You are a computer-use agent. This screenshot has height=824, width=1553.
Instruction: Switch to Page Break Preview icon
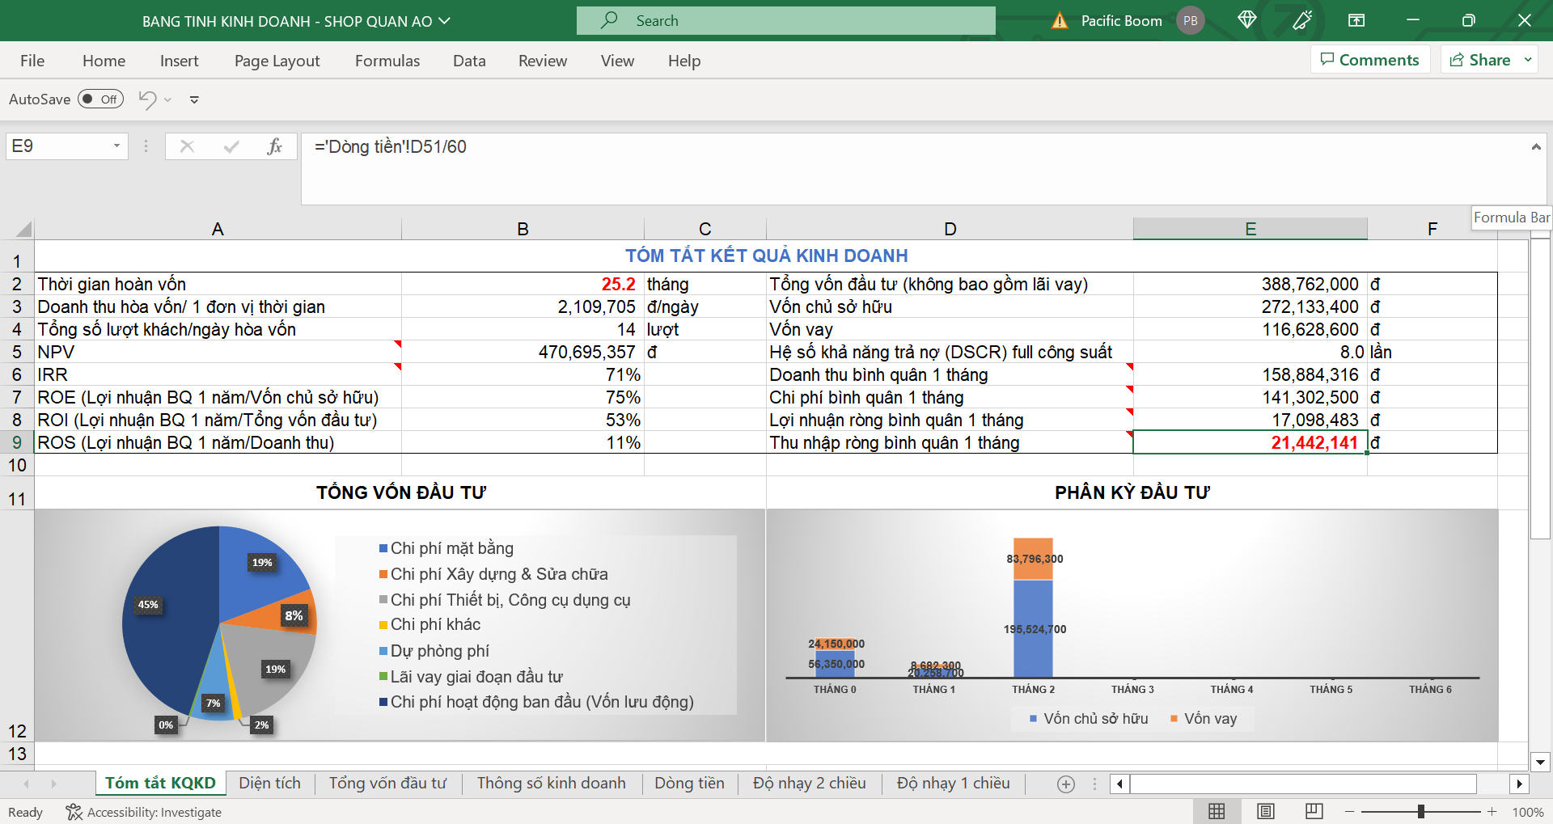(1314, 811)
